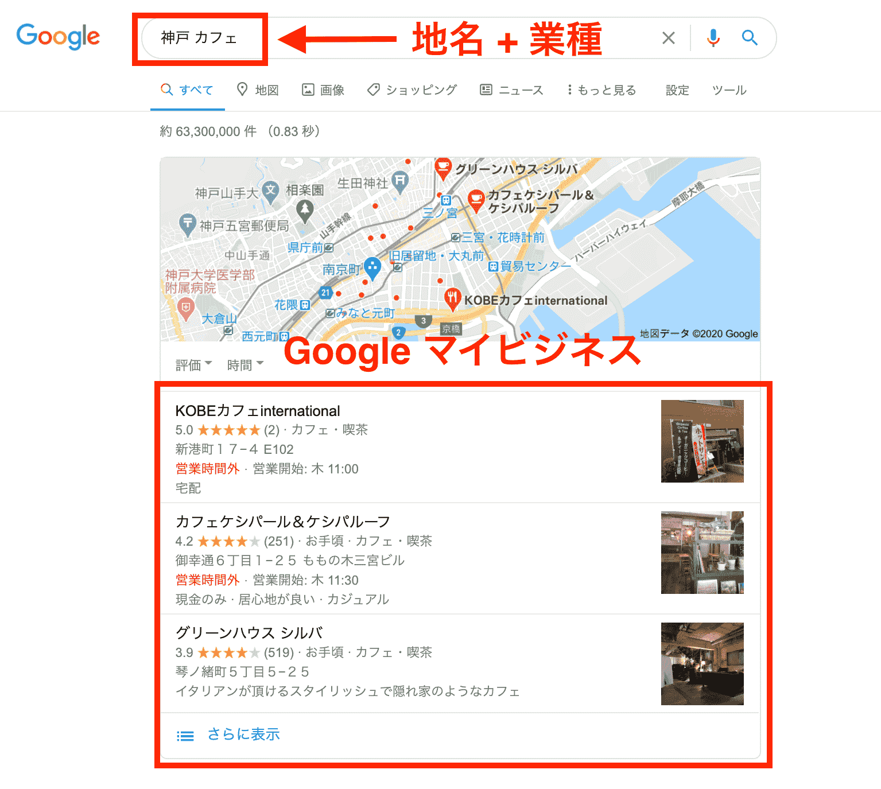Open the KOBEカフェinternational listing title
Image resolution: width=881 pixels, height=789 pixels.
[258, 411]
